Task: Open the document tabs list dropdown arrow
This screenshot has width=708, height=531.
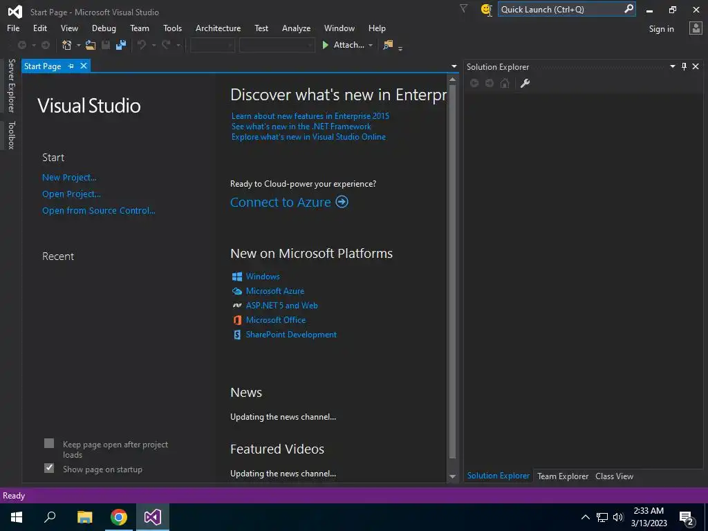Action: click(454, 66)
